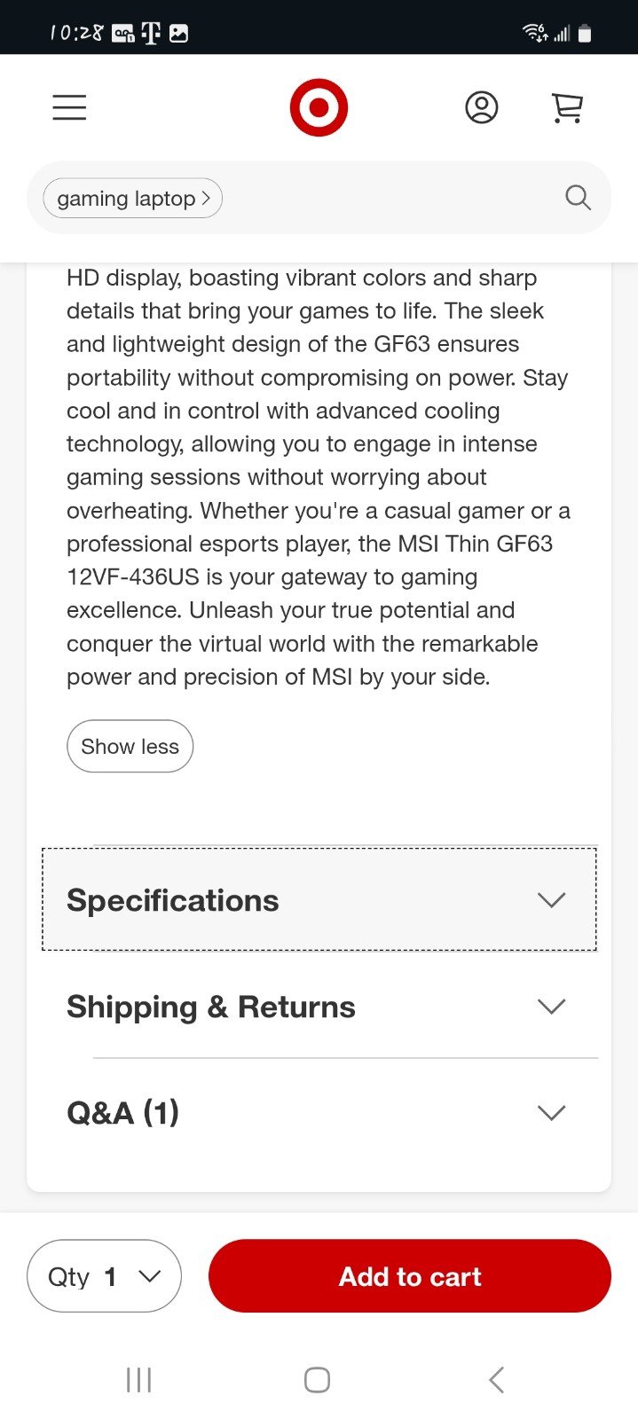
Task: Tap the magnifying glass search icon
Action: coord(578,197)
